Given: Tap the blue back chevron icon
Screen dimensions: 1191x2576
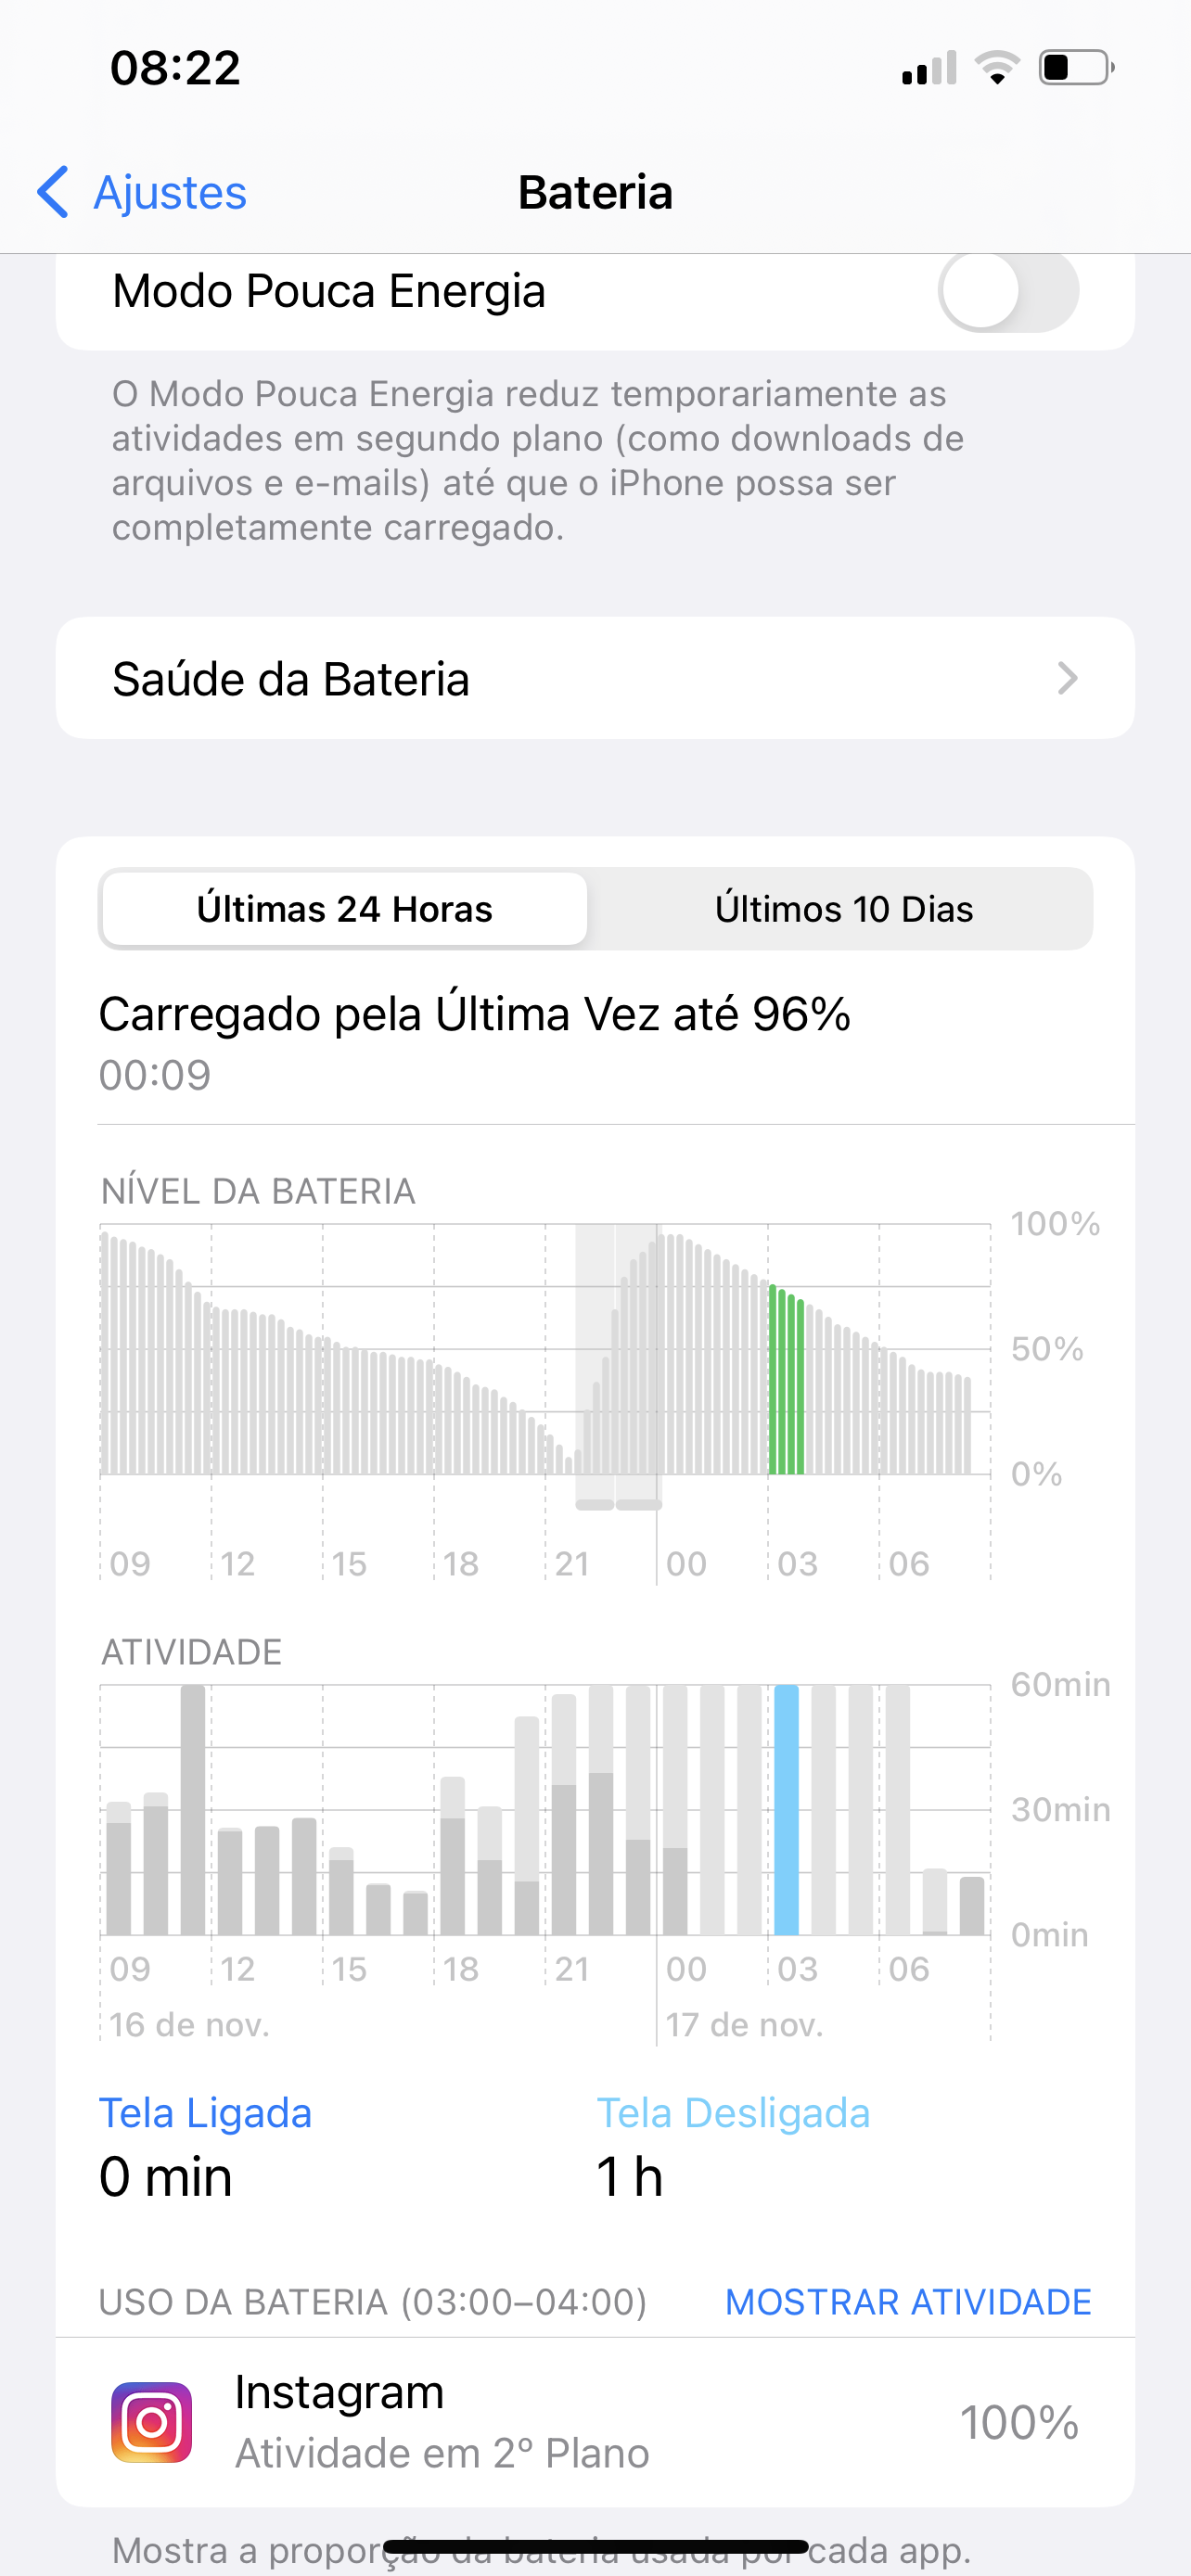Looking at the screenshot, I should click(x=53, y=191).
